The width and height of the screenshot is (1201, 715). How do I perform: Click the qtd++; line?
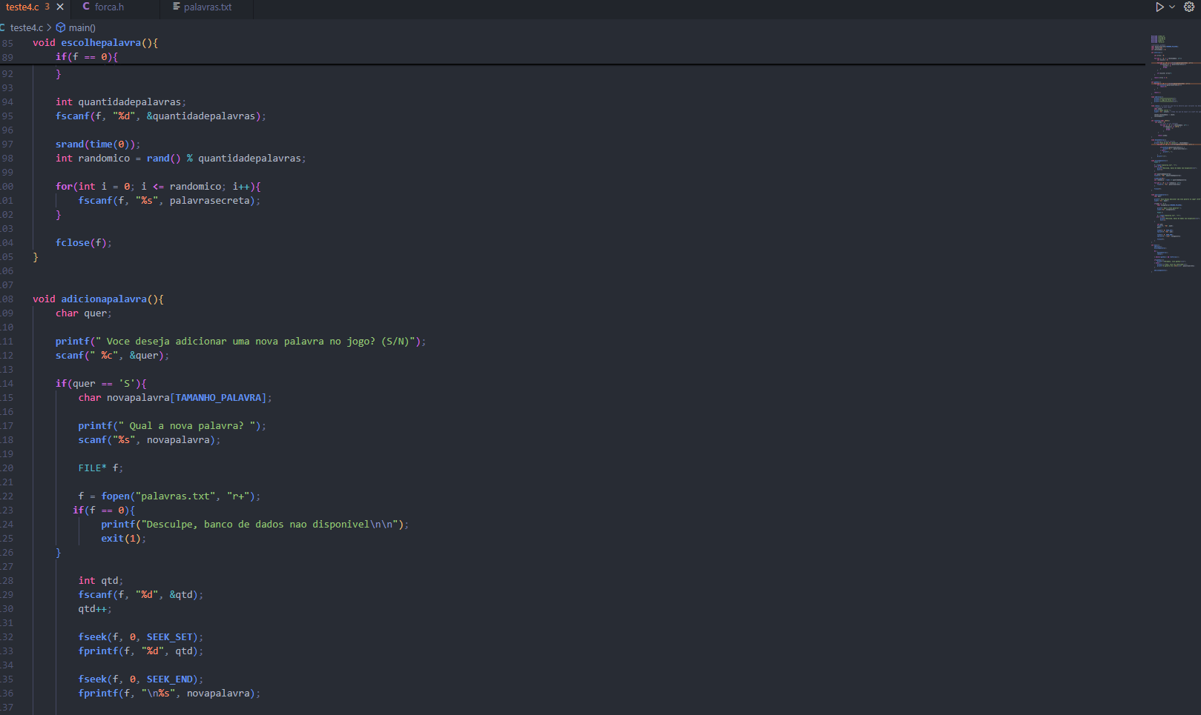[95, 609]
